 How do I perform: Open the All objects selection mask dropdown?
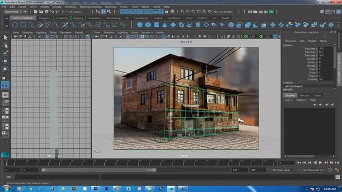pos(75,12)
